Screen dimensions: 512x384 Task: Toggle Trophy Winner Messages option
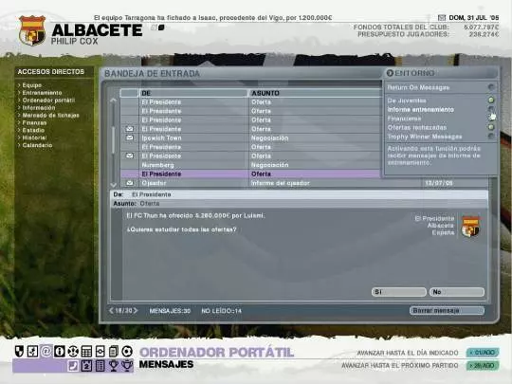pos(491,137)
